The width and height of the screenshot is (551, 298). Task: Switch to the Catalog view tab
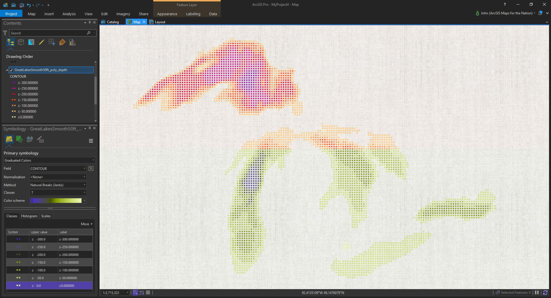point(110,22)
